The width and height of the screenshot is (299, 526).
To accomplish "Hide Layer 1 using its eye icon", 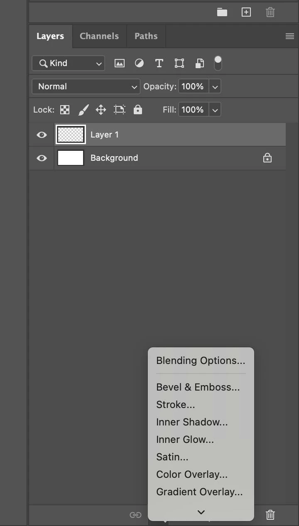I will (x=42, y=135).
